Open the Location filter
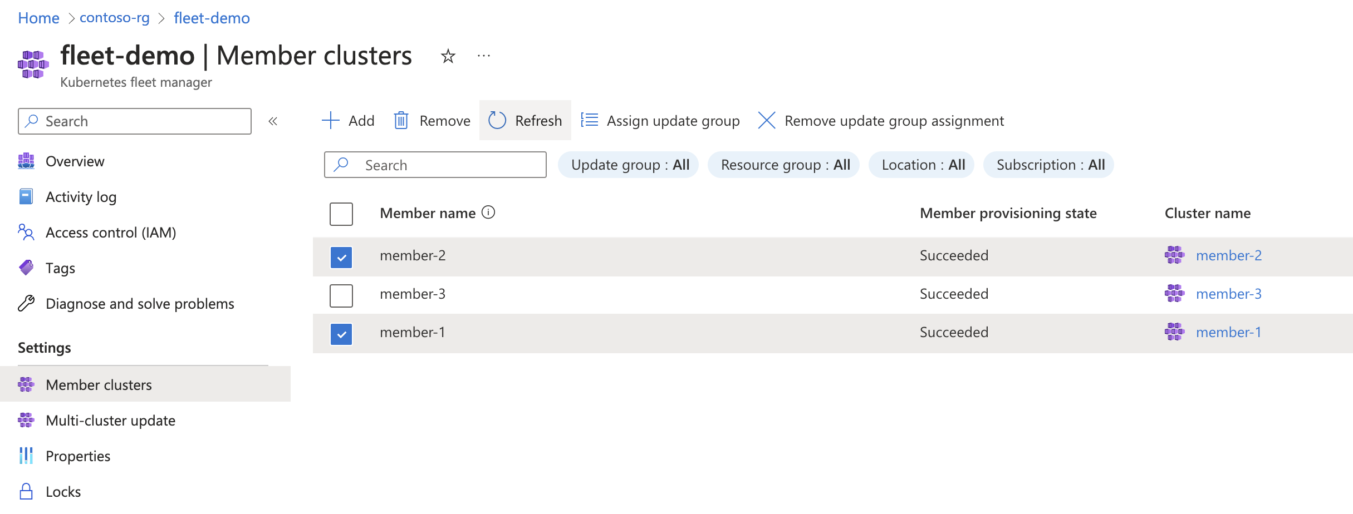This screenshot has height=514, width=1353. 922,165
